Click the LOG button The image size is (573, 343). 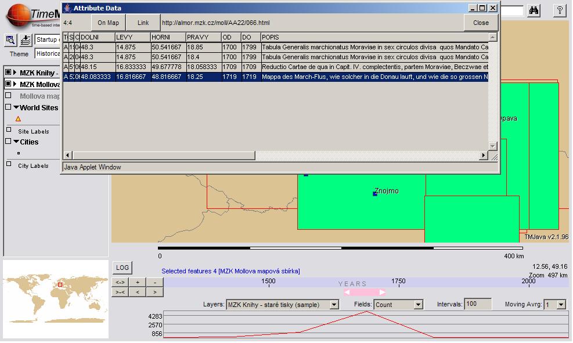(x=122, y=268)
